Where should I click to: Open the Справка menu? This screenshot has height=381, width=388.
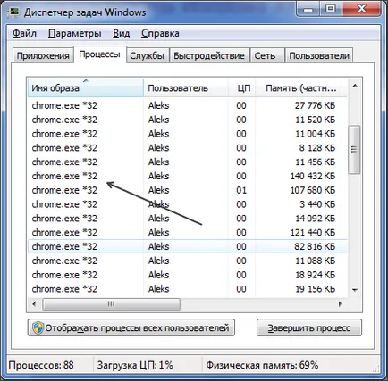point(160,33)
